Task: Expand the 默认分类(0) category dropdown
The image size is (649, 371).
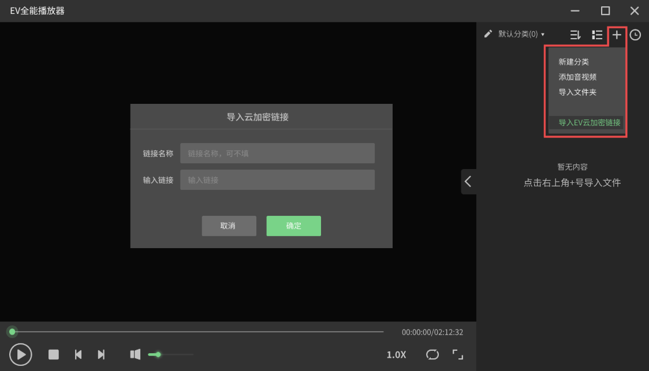Action: click(519, 34)
